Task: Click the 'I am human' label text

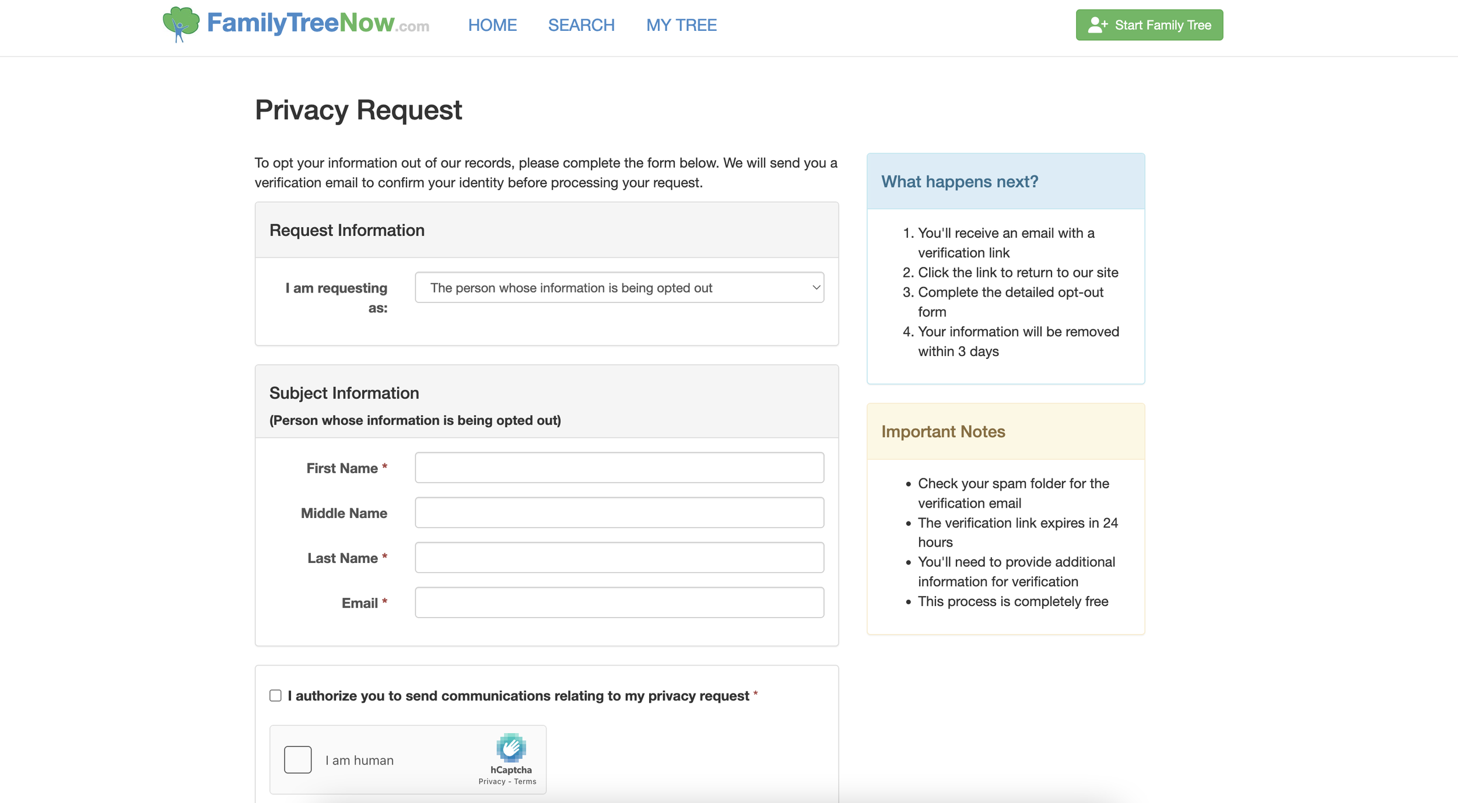Action: 359,760
